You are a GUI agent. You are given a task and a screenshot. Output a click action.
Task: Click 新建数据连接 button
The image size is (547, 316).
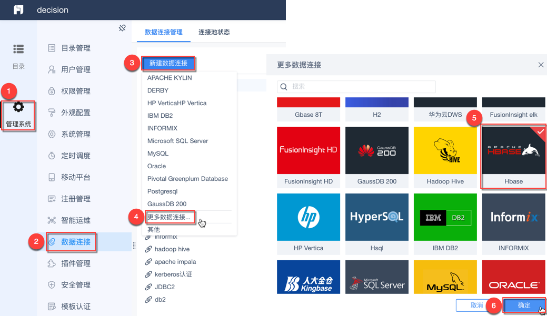click(x=168, y=64)
